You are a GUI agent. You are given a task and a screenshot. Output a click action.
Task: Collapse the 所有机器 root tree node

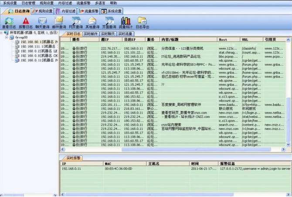pos(1,33)
